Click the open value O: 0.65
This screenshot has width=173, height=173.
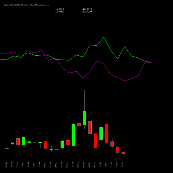(60, 12)
